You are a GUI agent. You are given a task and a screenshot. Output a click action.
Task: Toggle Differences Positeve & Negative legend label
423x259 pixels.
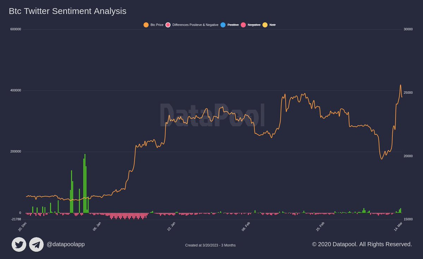click(195, 25)
